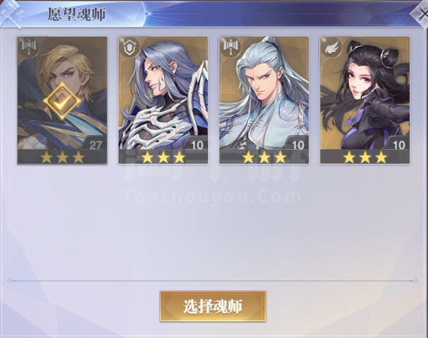Click the level 27 badge on the blond card
The height and width of the screenshot is (338, 428).
click(x=95, y=144)
